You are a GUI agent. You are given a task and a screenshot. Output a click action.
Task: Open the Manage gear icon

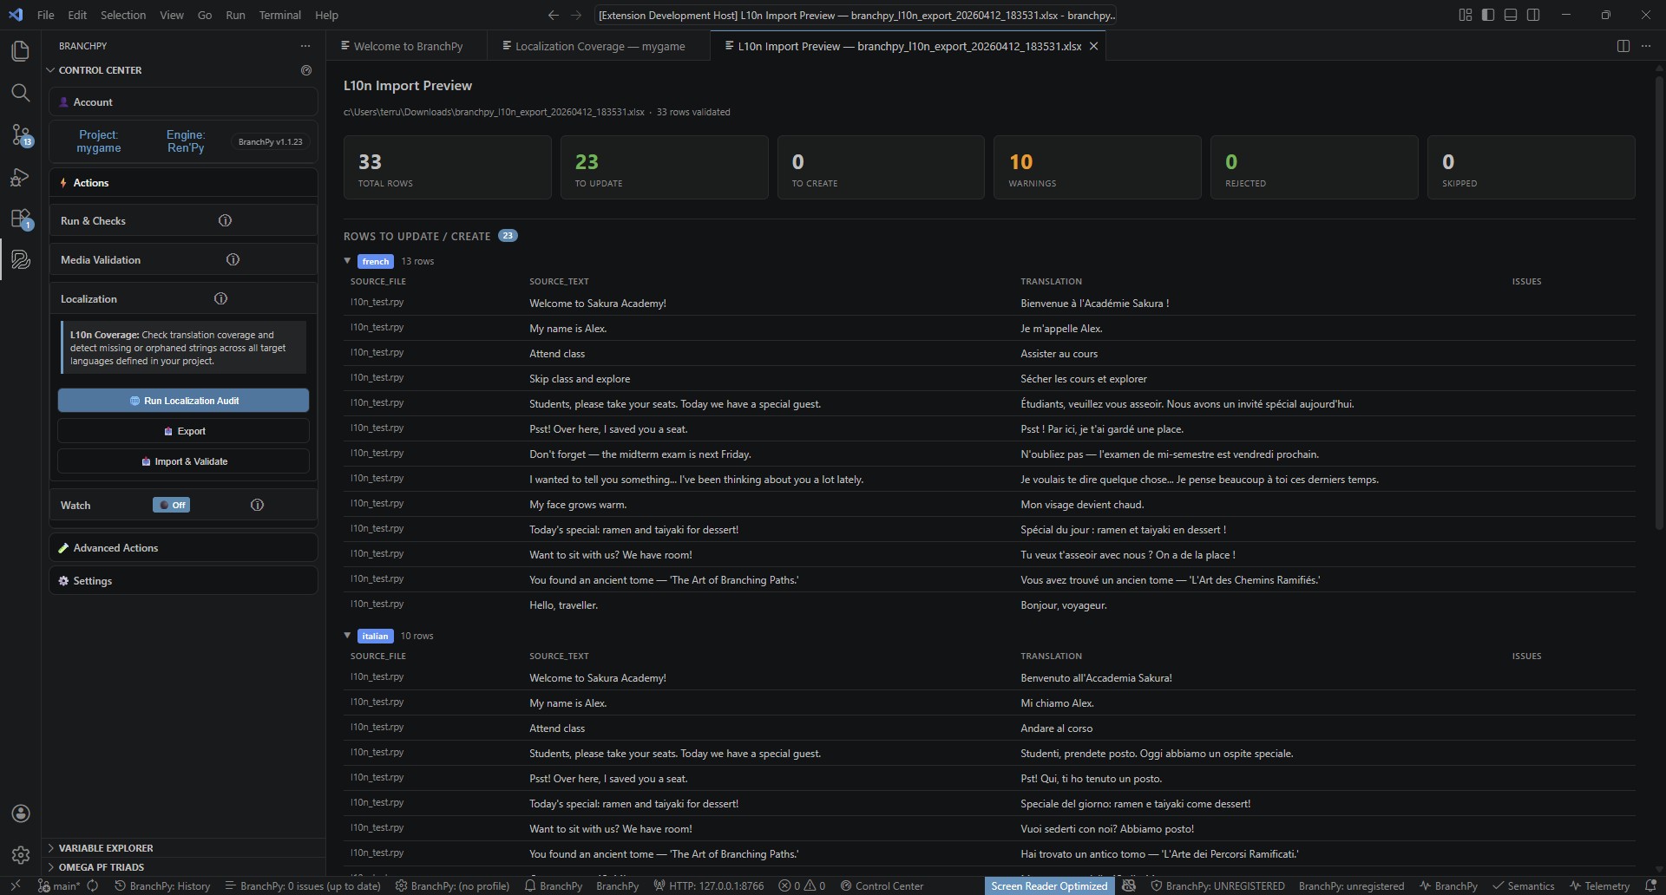[20, 855]
